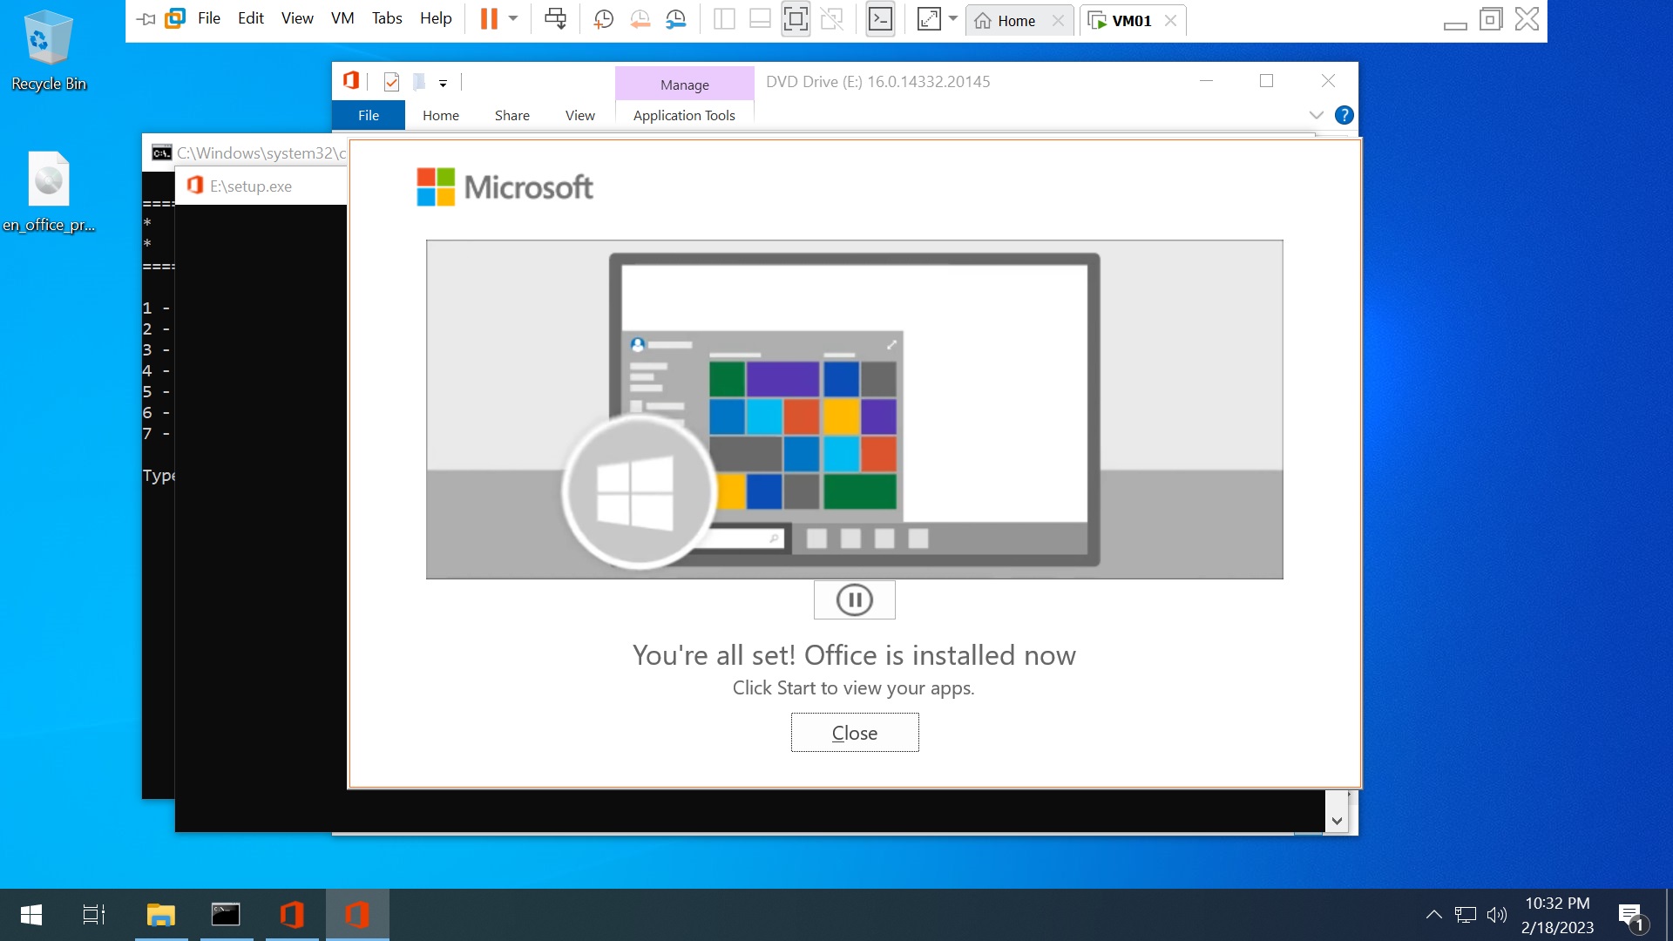Select the en_office_pr... disc image file
The height and width of the screenshot is (941, 1673).
click(49, 193)
